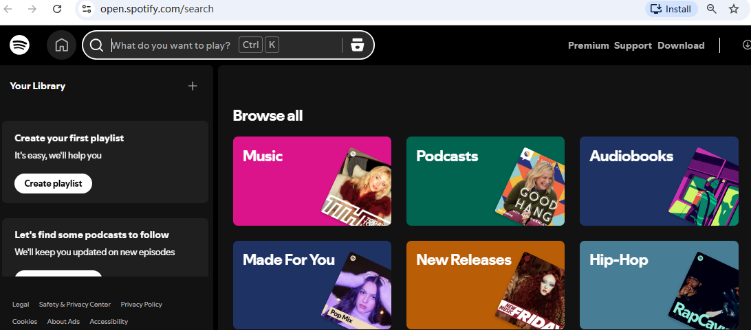The height and width of the screenshot is (330, 751).
Task: Open the Accessibility link
Action: 109,321
